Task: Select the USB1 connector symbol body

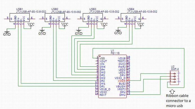Action: [20, 18]
